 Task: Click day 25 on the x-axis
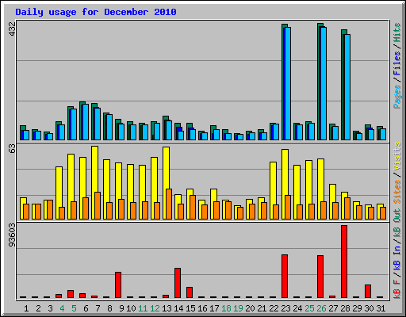(309, 308)
